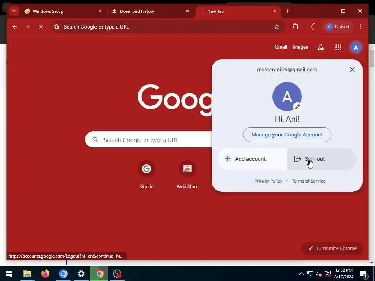Edit profile picture with pencil icon
The image size is (375, 281).
(x=297, y=107)
